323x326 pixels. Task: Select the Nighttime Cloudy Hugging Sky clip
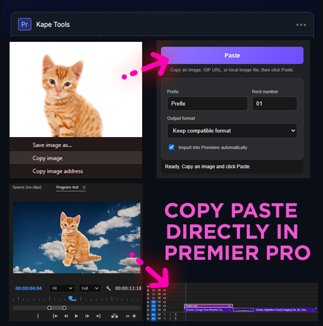click(285, 310)
